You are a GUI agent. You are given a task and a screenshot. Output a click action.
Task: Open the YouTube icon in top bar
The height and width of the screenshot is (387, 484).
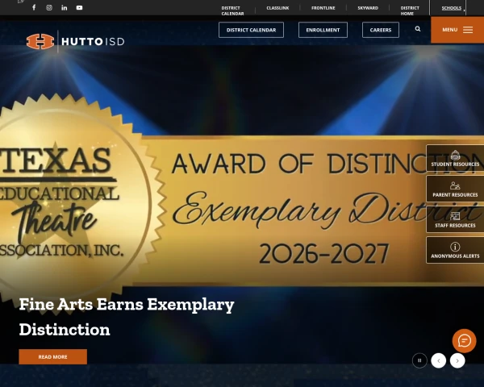pos(79,8)
